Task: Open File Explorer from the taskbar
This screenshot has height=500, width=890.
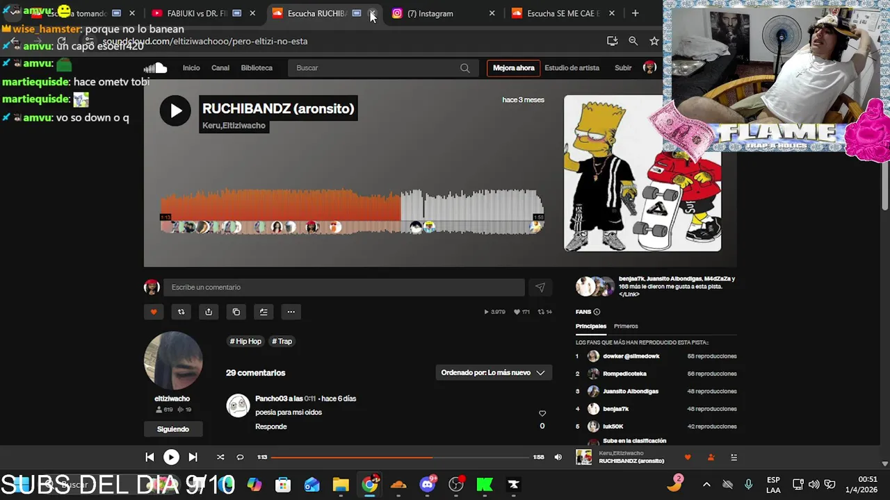Action: (341, 485)
